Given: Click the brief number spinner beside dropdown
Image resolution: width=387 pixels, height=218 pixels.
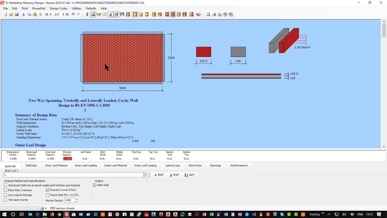Looking at the screenshot, I should tap(149, 175).
